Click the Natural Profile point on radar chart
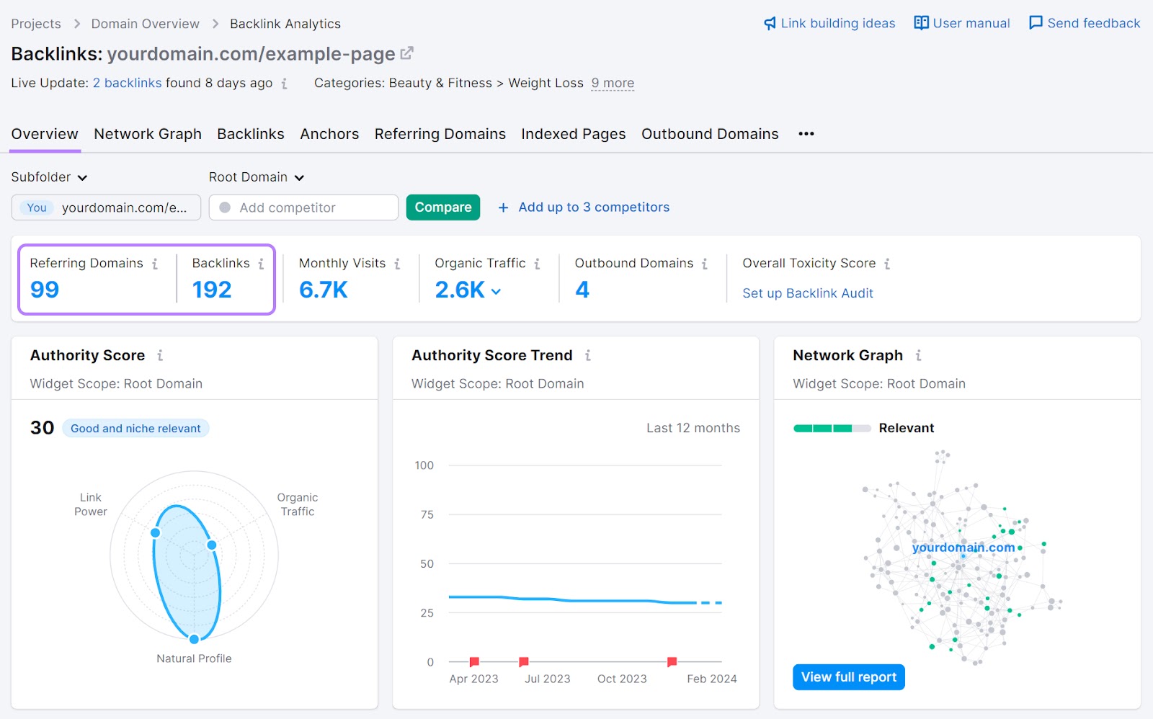The width and height of the screenshot is (1153, 719). coord(194,639)
